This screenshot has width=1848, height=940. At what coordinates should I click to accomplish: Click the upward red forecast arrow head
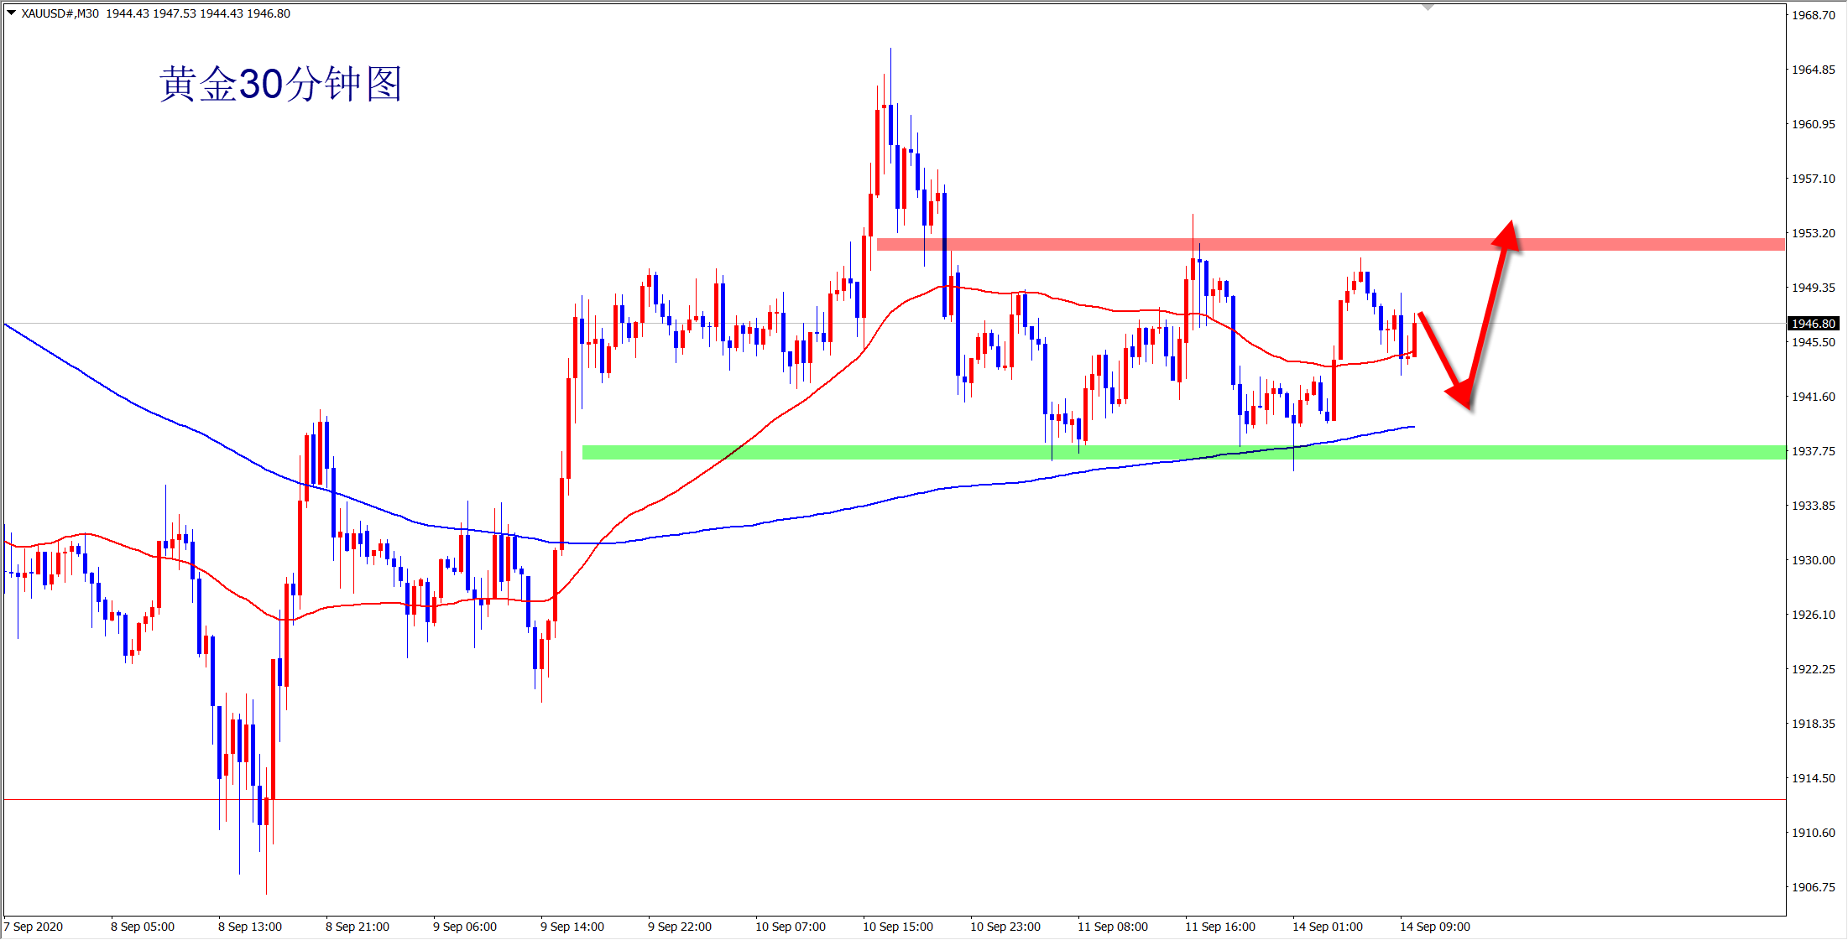(x=1507, y=236)
